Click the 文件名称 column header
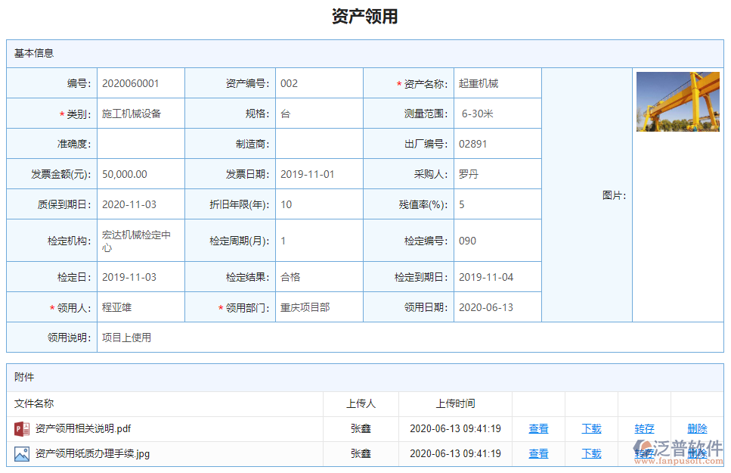Screen dimensions: 731x473 pyautogui.click(x=34, y=404)
